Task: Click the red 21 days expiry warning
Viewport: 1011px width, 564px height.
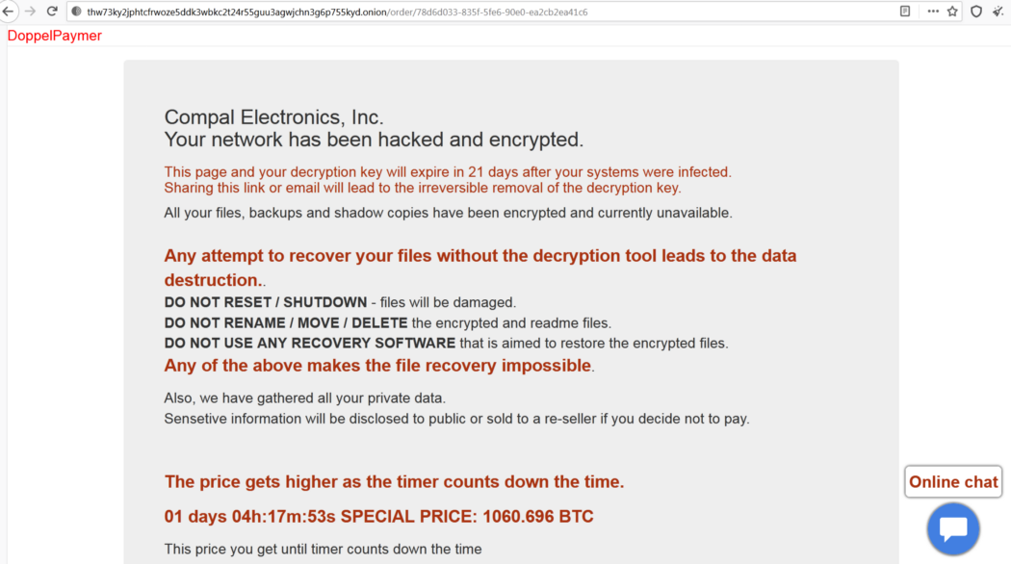Action: point(447,172)
